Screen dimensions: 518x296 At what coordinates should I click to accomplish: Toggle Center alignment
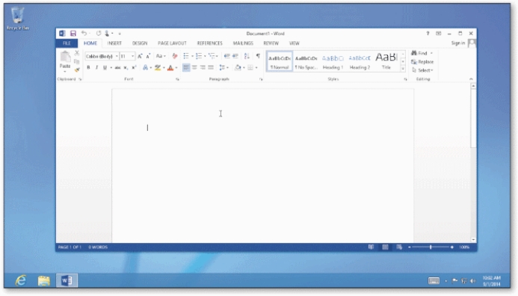click(194, 67)
